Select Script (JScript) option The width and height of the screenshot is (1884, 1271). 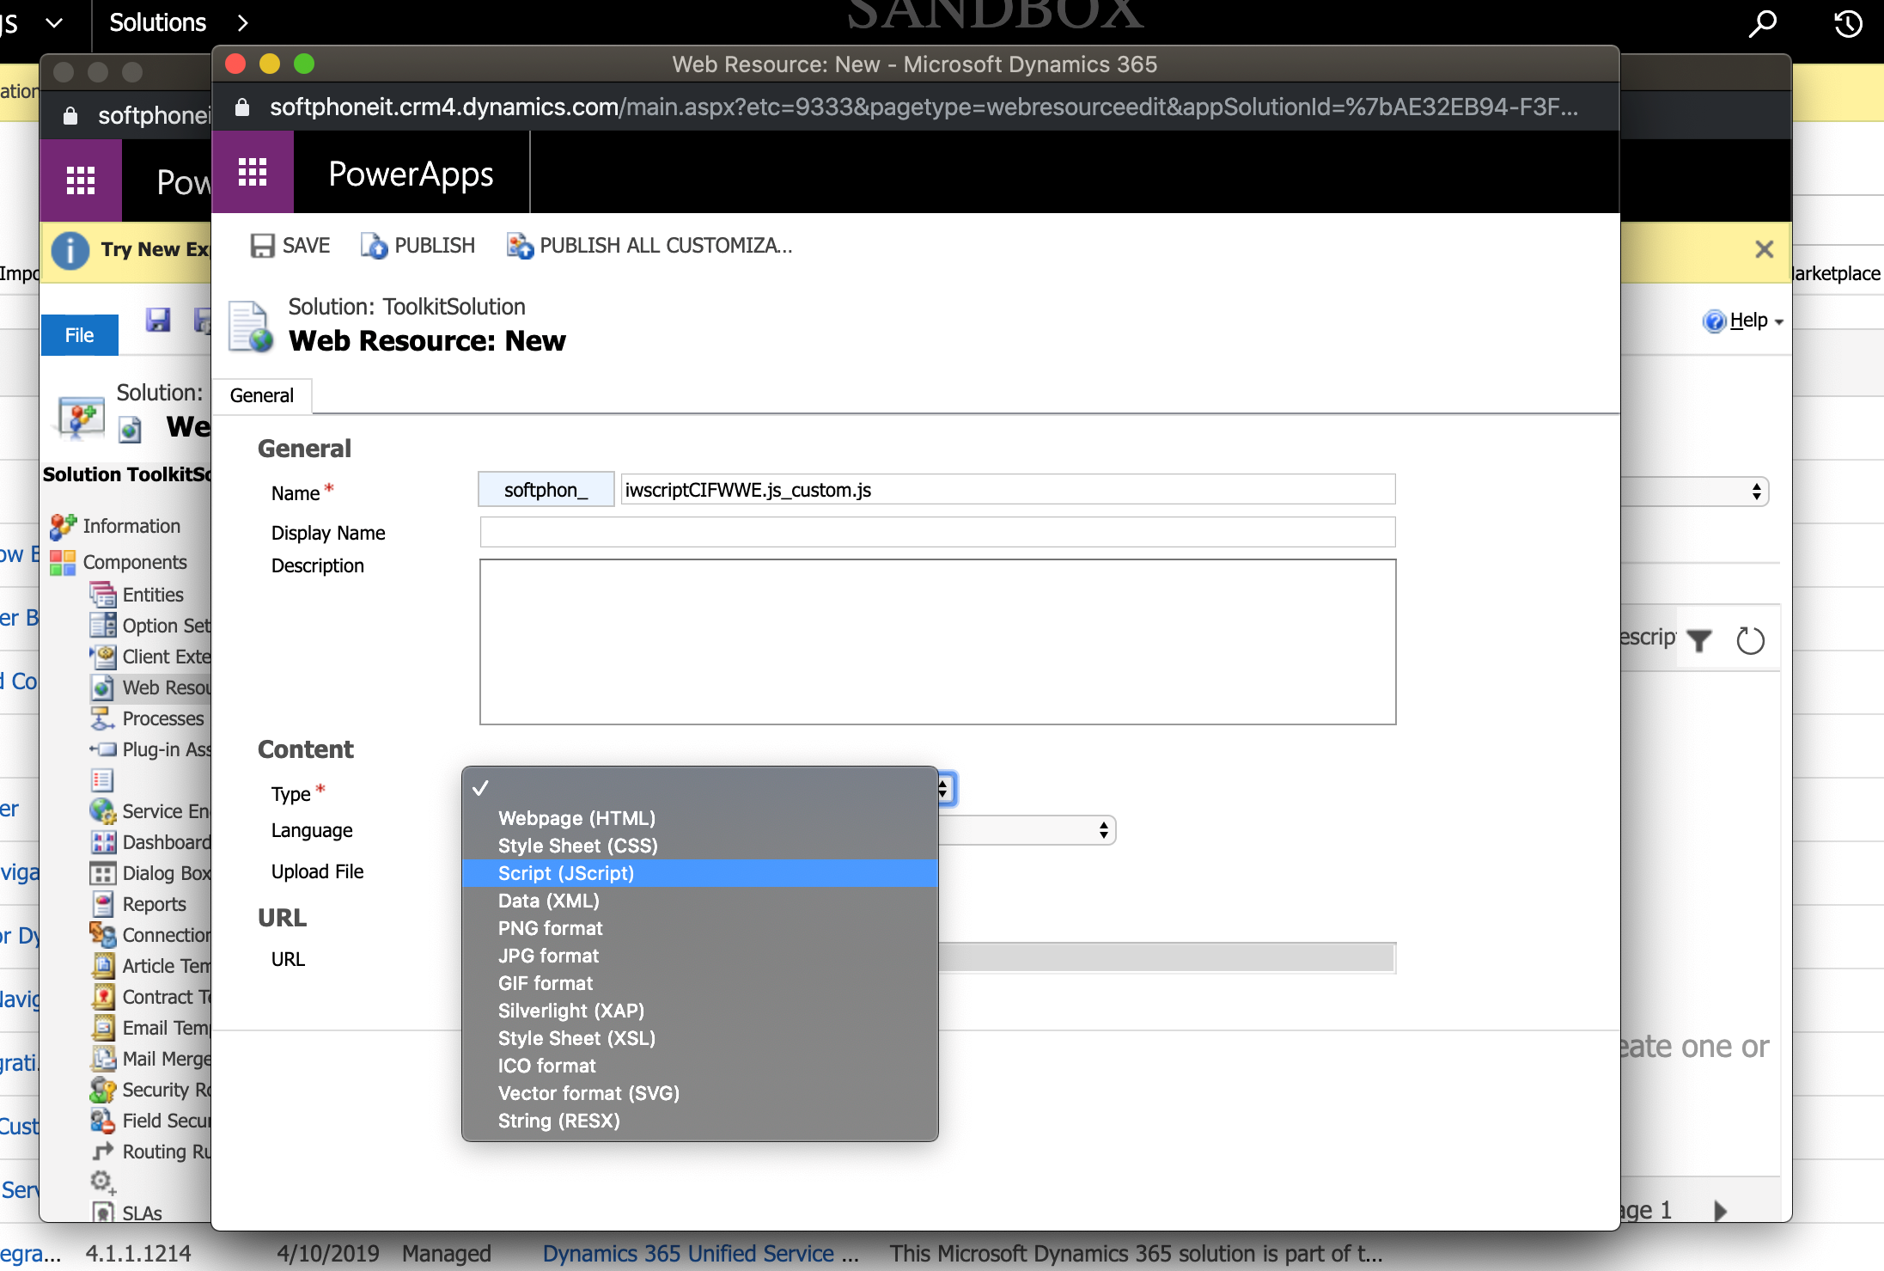pyautogui.click(x=699, y=873)
